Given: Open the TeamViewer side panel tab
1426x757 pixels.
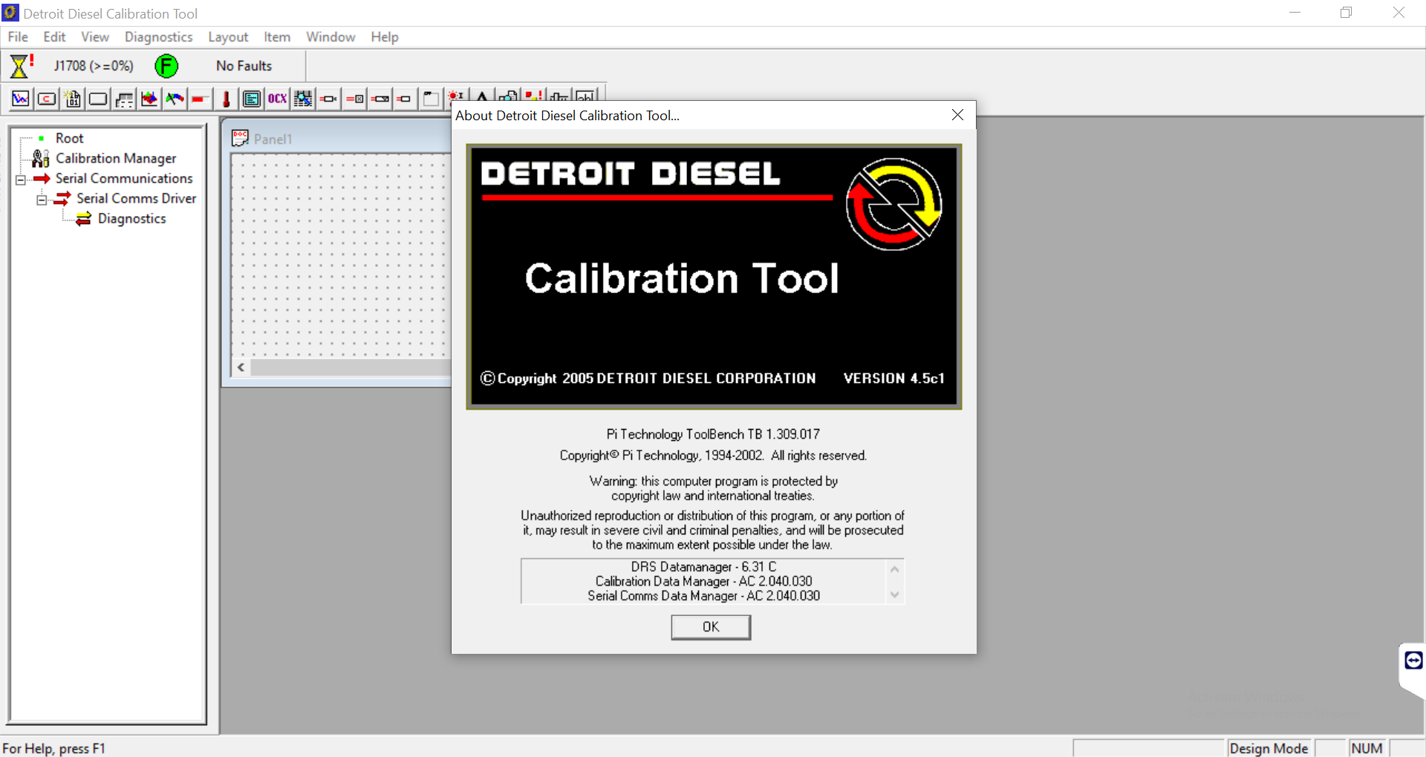Looking at the screenshot, I should coord(1413,661).
